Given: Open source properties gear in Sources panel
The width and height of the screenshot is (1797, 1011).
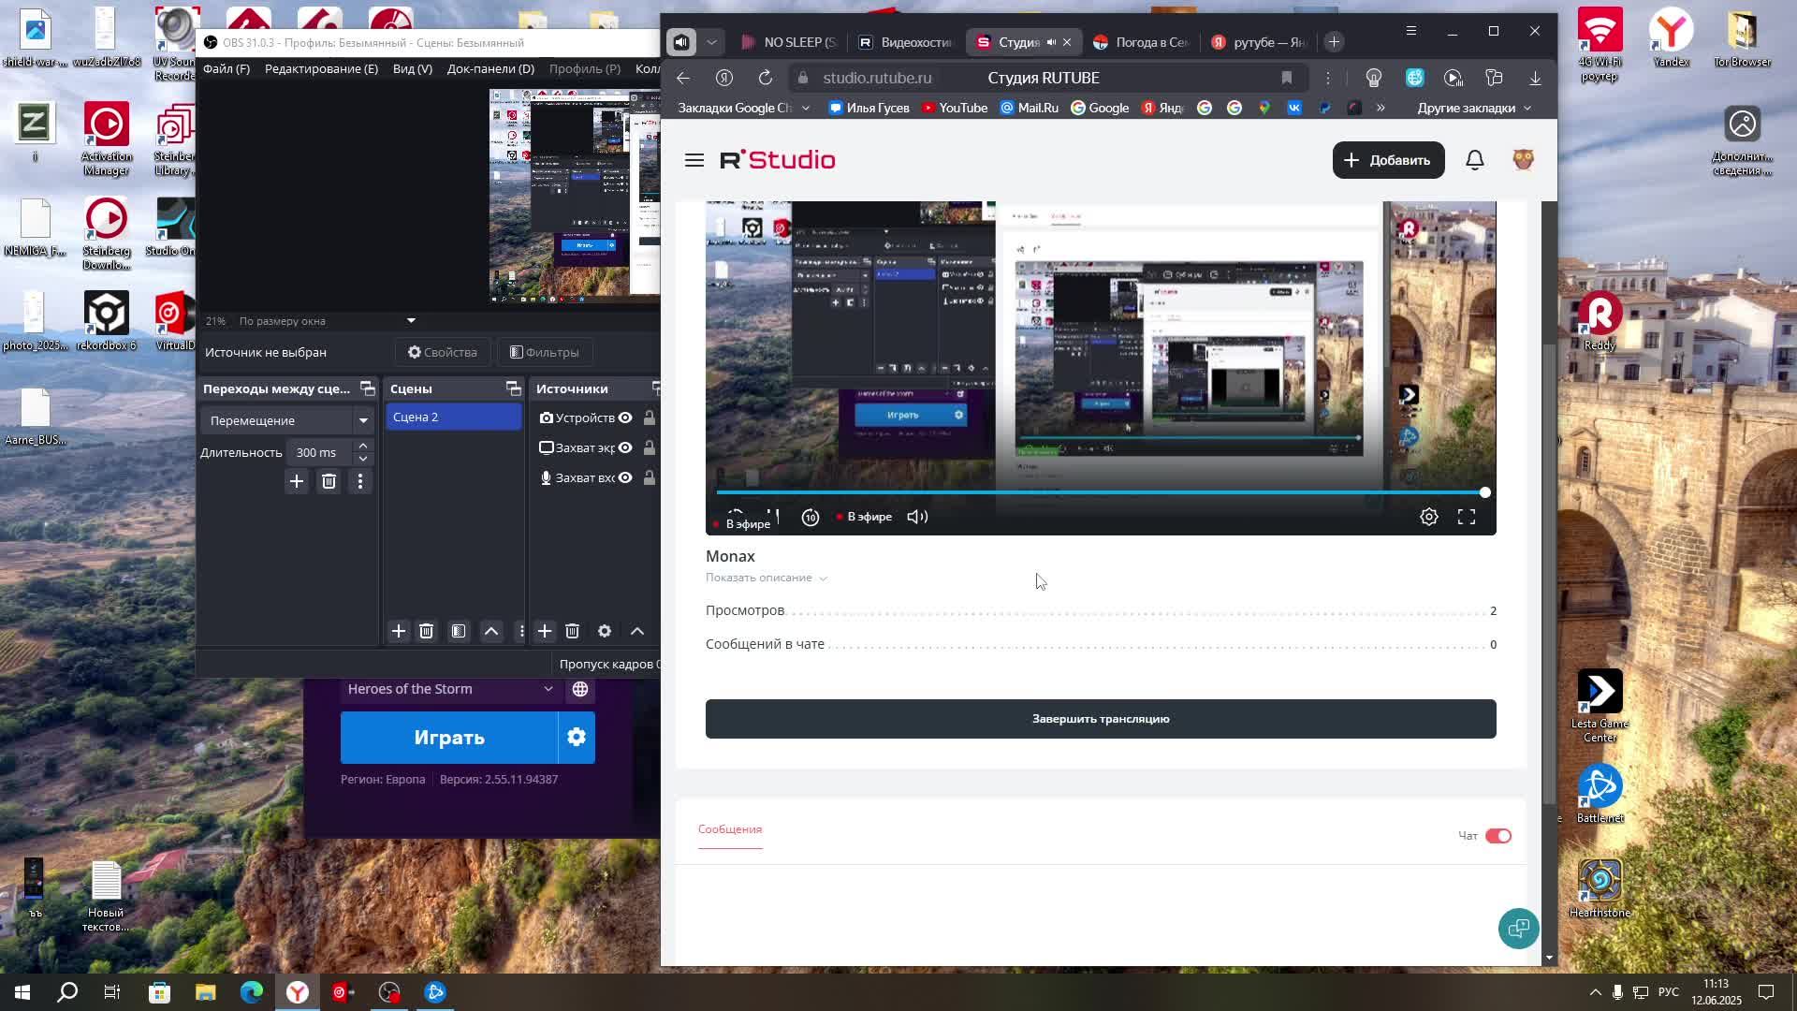Looking at the screenshot, I should 605,631.
